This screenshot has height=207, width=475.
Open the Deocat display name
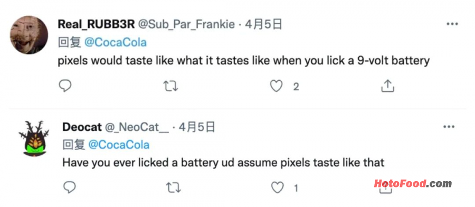[82, 127]
